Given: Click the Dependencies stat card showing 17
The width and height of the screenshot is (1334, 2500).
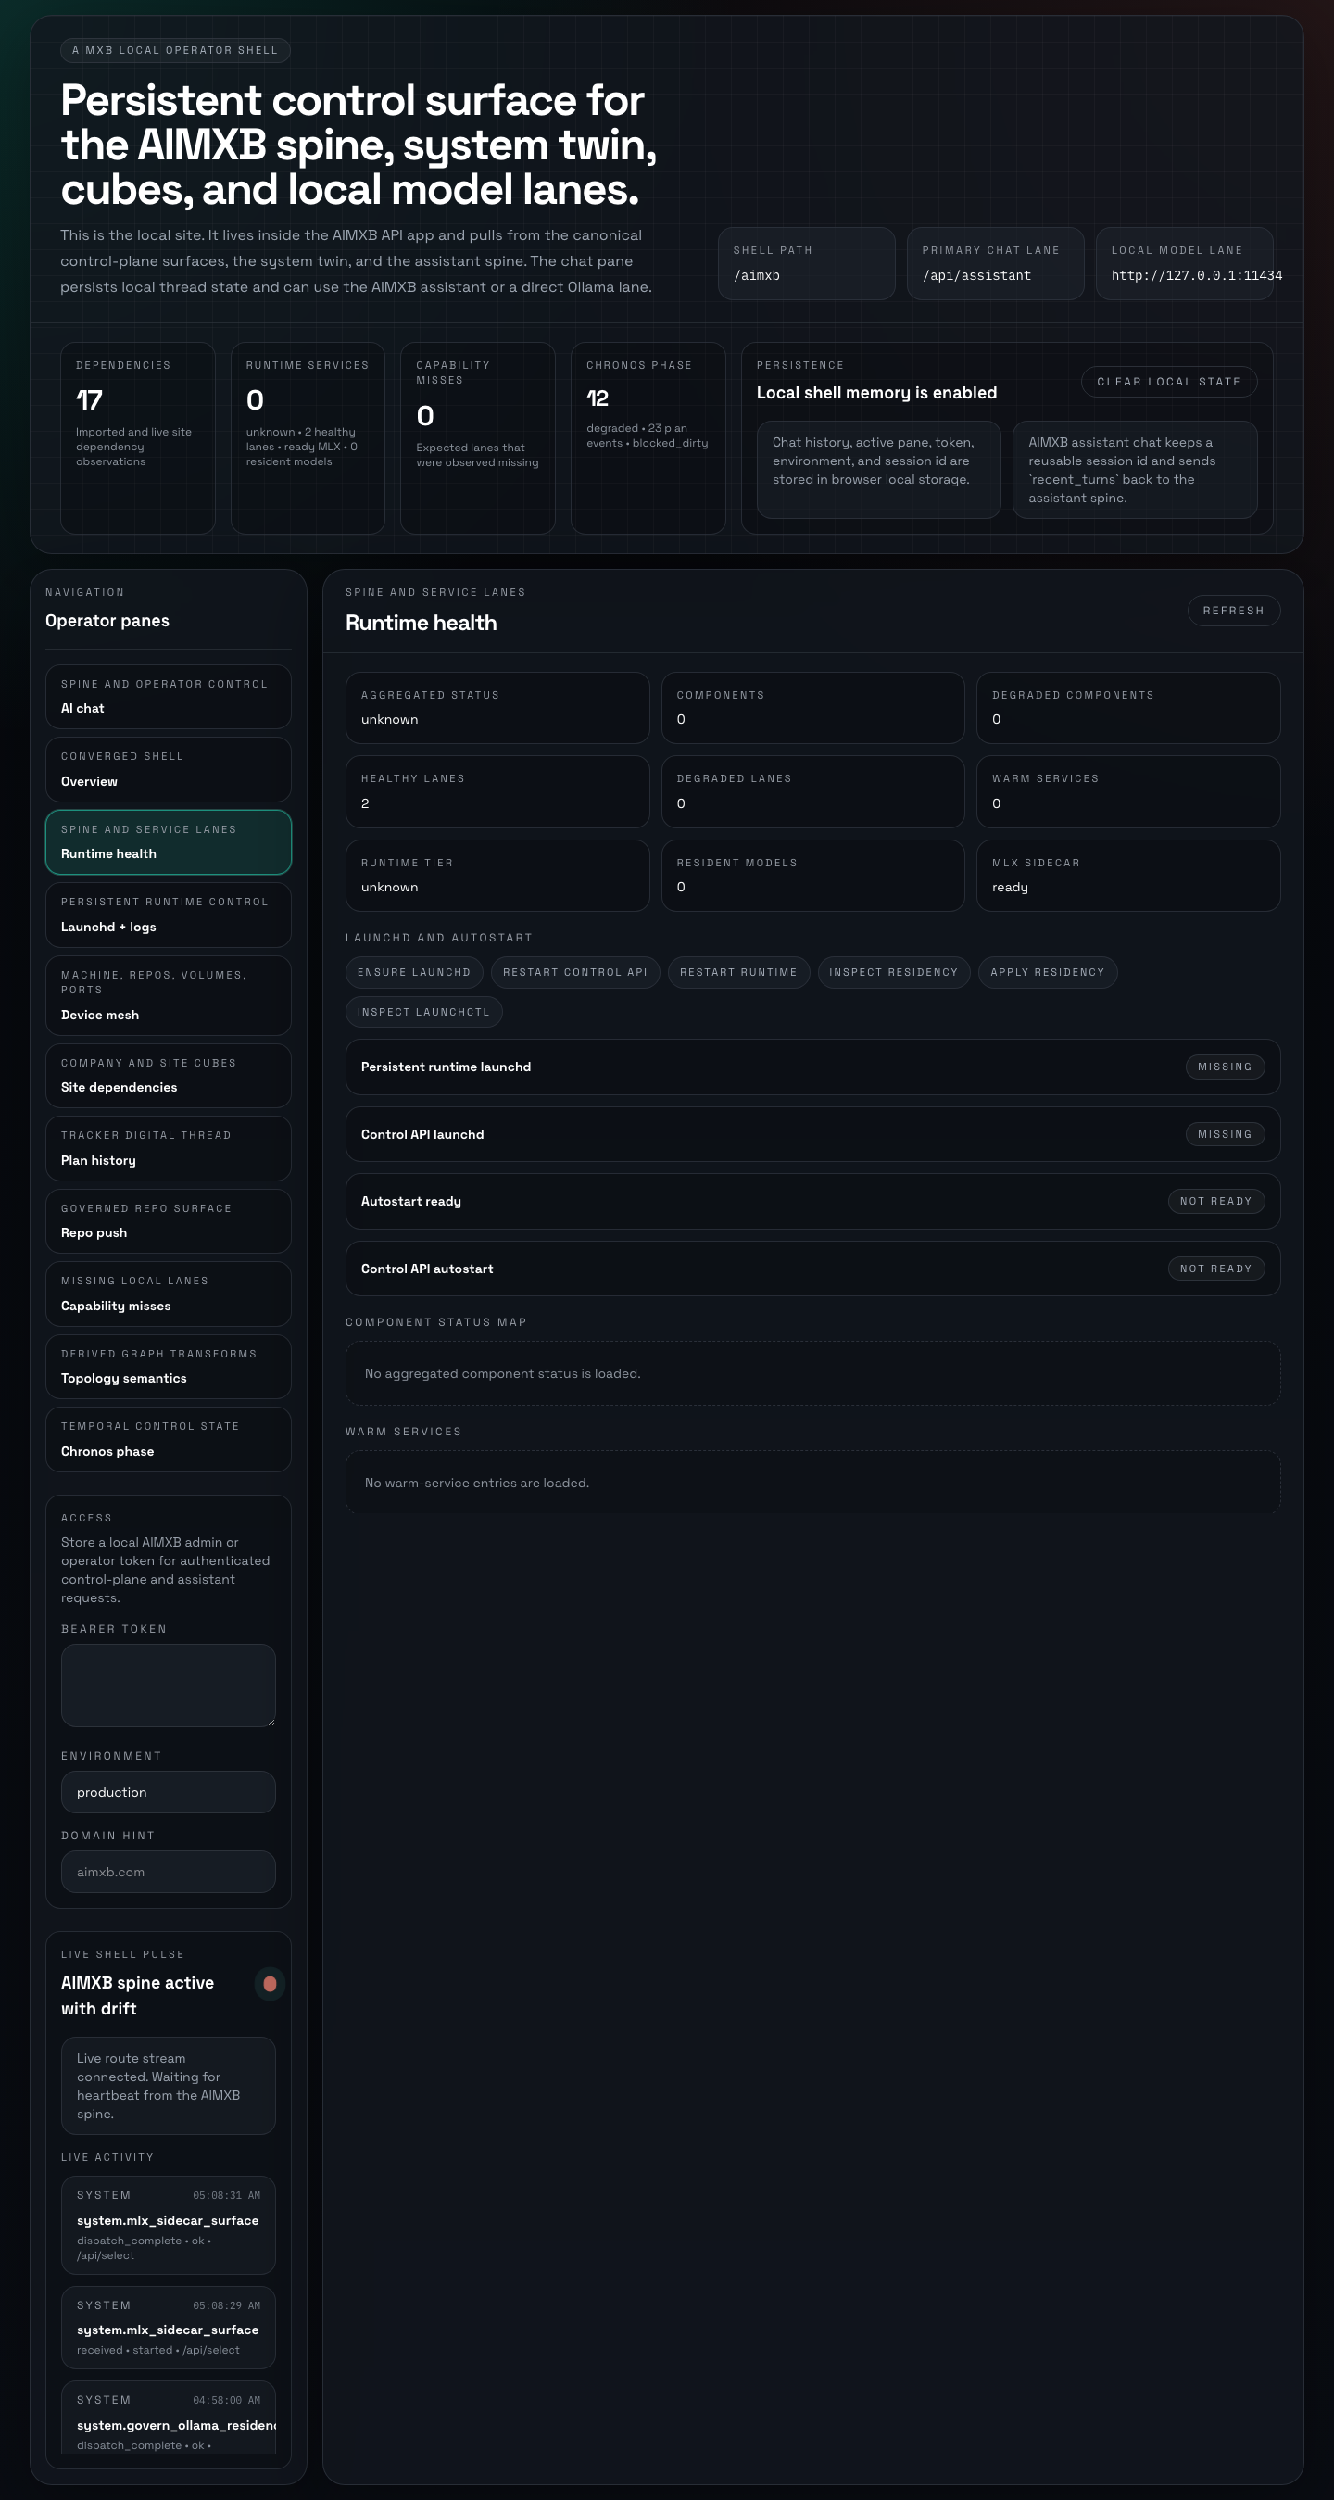Looking at the screenshot, I should [x=138, y=437].
